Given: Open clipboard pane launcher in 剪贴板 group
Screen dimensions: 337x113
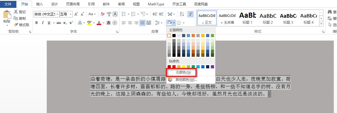Looking at the screenshot, I should pyautogui.click(x=30, y=31).
